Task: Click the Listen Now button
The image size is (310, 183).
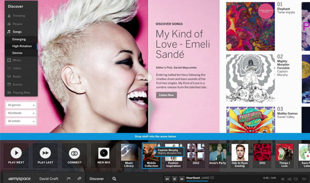Action: pos(166,95)
